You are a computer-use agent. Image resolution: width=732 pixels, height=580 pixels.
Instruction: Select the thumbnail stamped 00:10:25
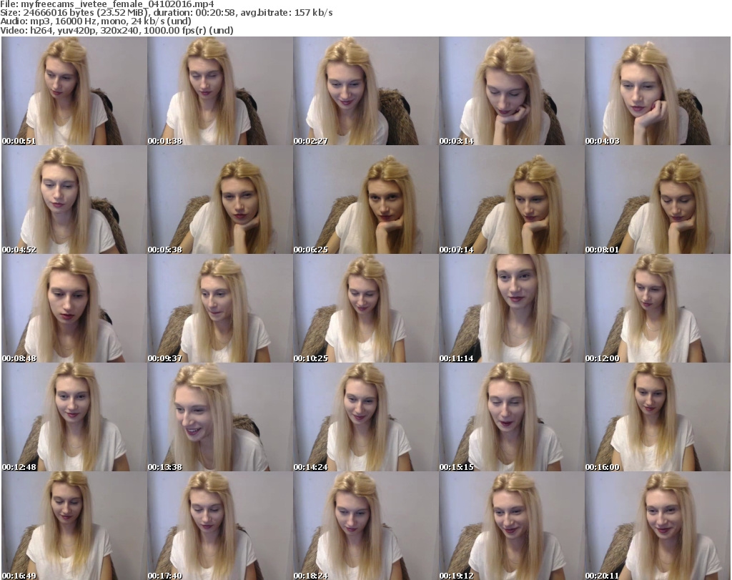tap(365, 308)
